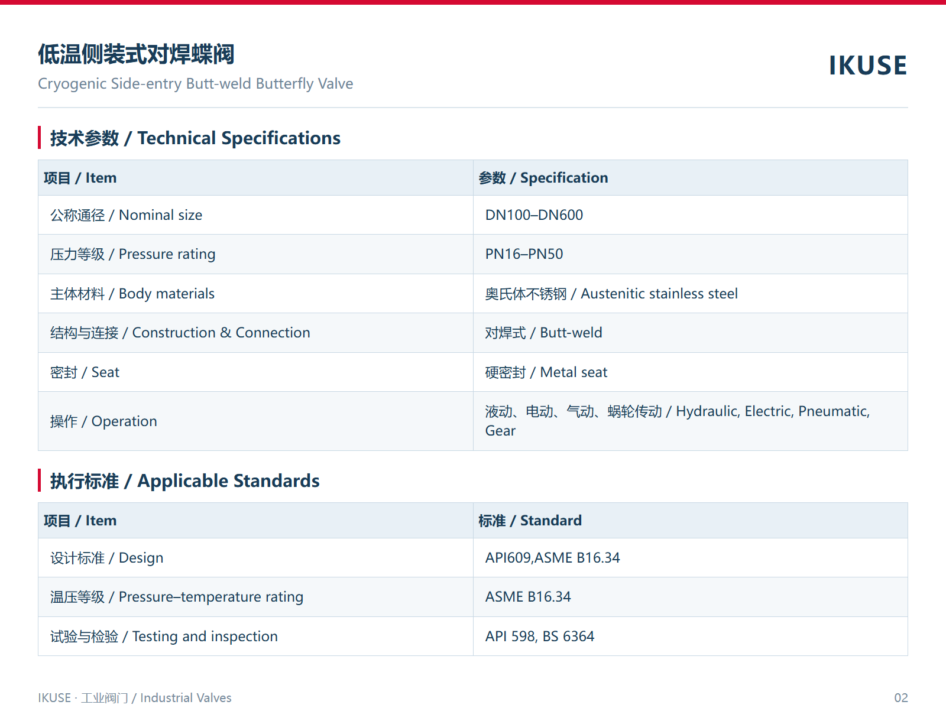Click the Applicable Standards section heading
Image resolution: width=946 pixels, height=721 pixels.
click(184, 481)
